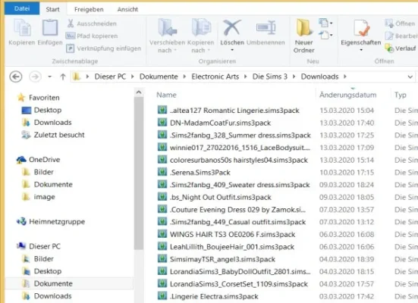Select Dieser PC in navigation pane
418x303 pixels.
pos(39,246)
